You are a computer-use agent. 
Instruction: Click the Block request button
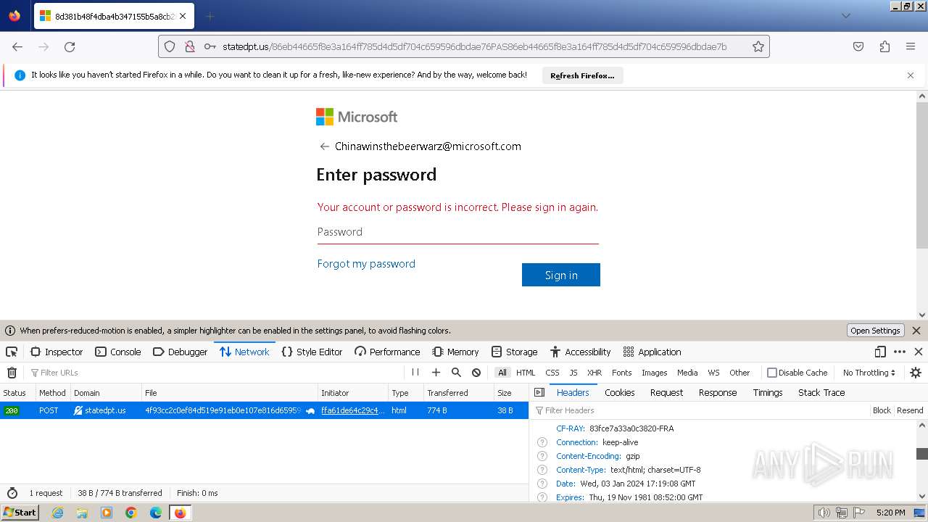(882, 410)
